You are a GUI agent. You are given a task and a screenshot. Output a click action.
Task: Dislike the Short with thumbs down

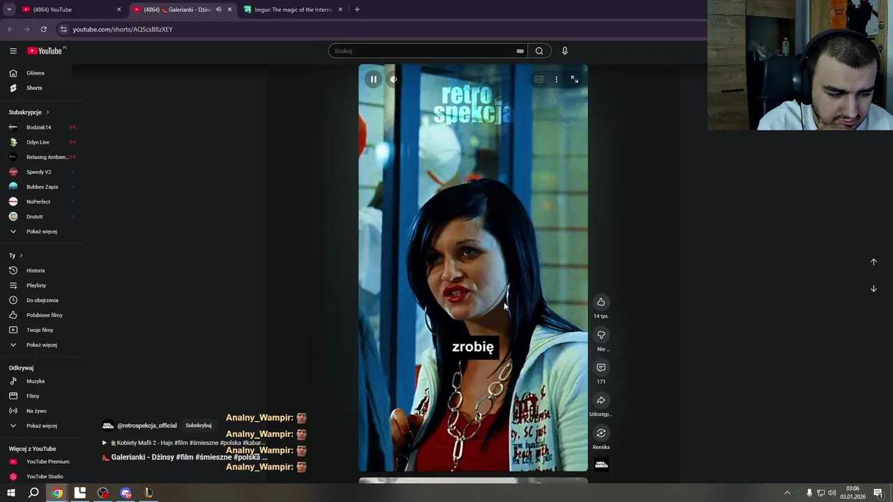tap(601, 335)
